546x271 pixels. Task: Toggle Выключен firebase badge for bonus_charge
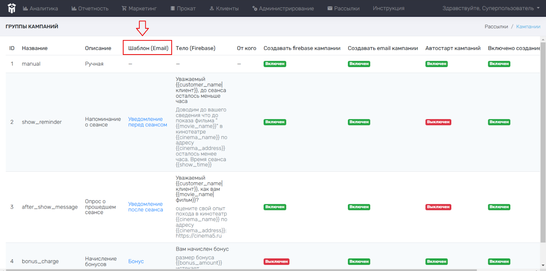pyautogui.click(x=276, y=261)
